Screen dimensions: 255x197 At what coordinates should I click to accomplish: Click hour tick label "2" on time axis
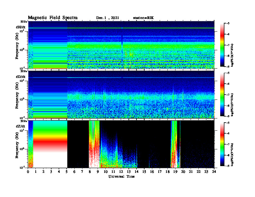click(43, 172)
